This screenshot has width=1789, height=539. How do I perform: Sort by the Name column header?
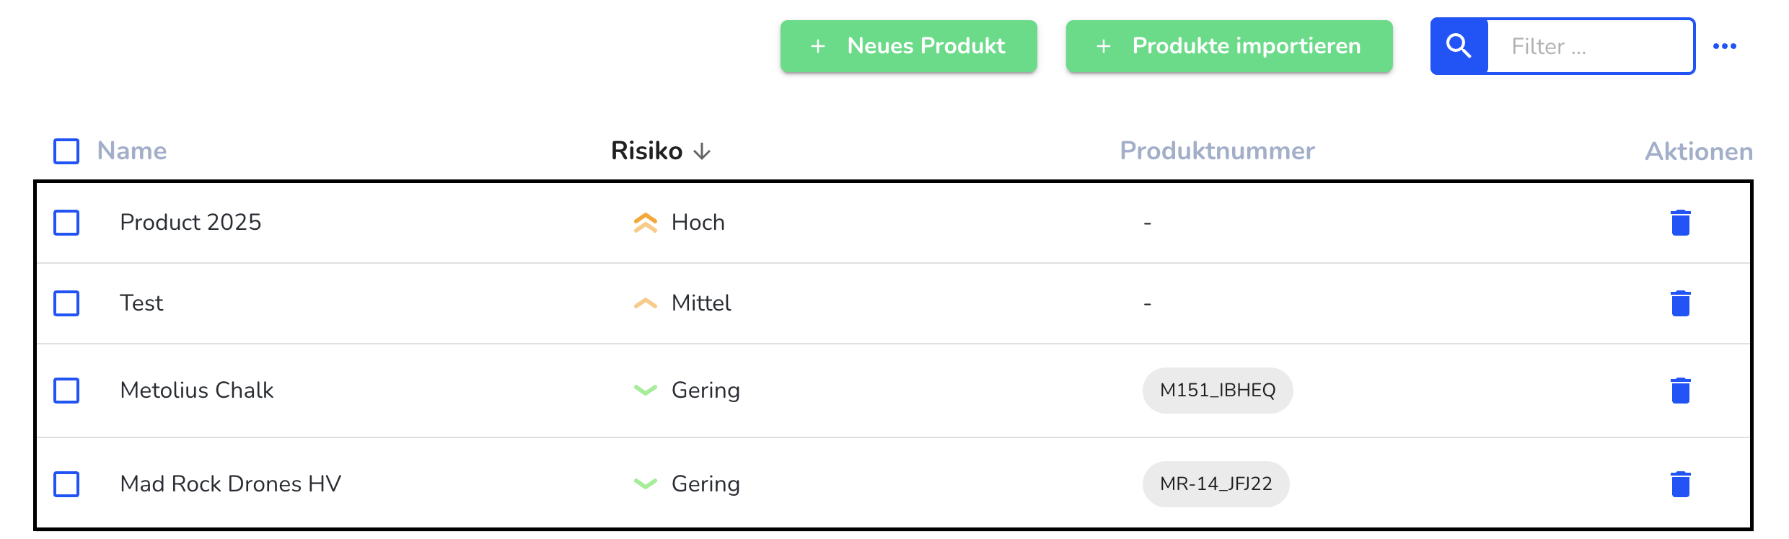132,151
